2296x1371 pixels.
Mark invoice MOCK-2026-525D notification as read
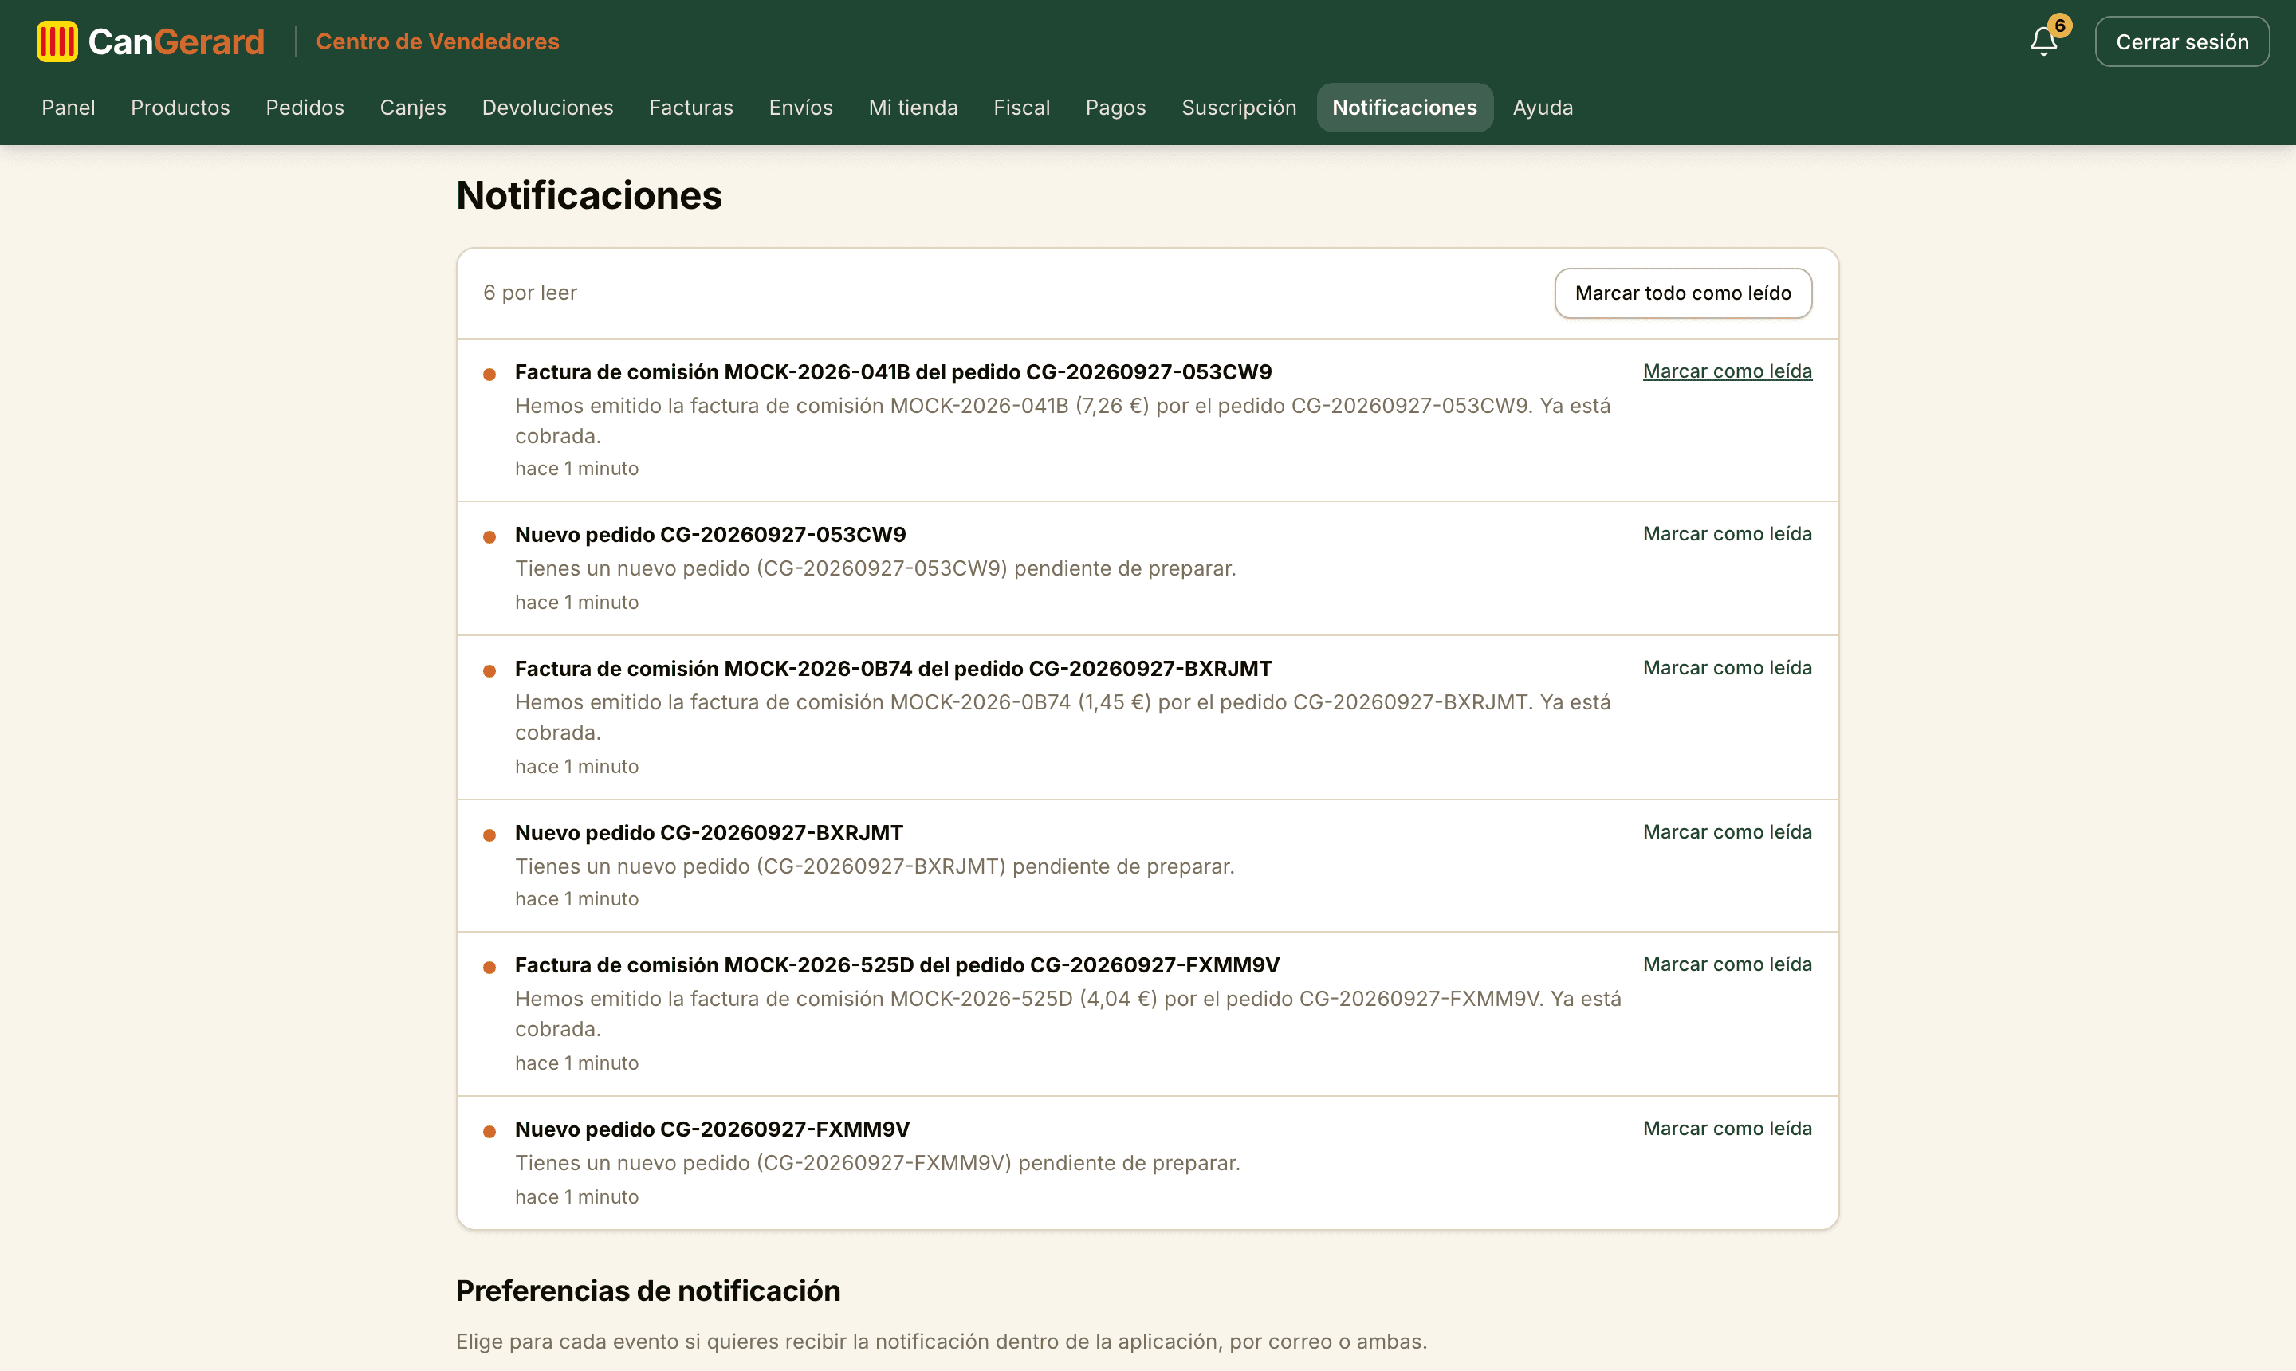(x=1727, y=964)
